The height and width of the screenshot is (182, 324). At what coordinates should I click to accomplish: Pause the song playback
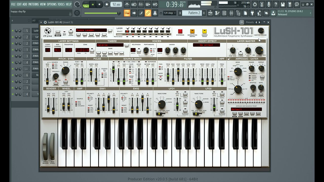[93, 4]
